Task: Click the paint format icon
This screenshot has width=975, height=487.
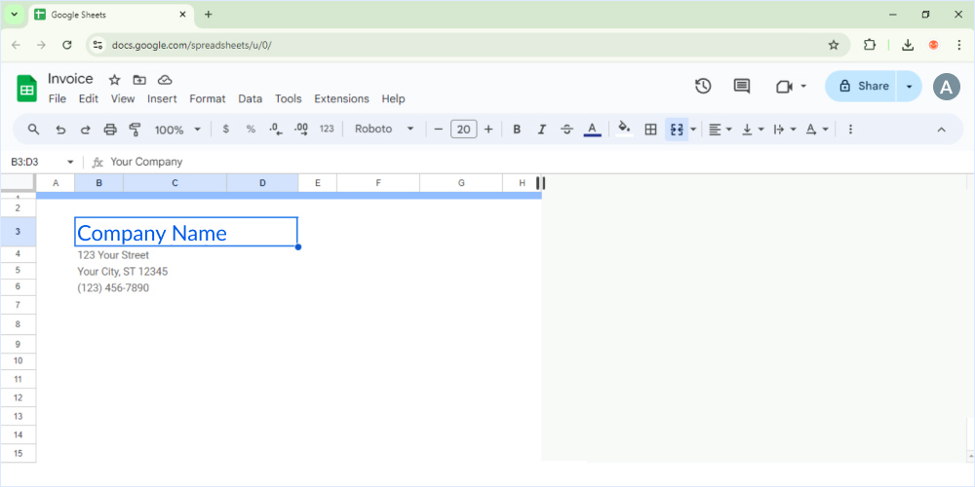Action: pos(136,130)
